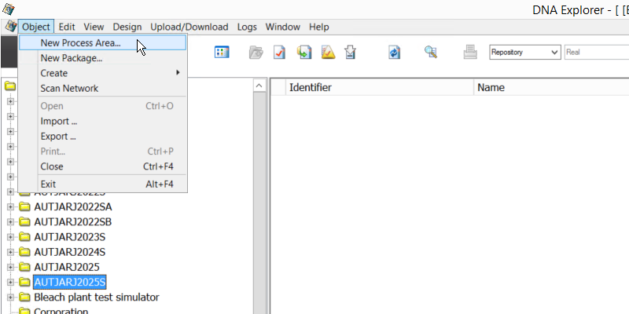Screen dimensions: 629x314
Task: Click the DNA Explorer app icon in menu bar
Action: (x=10, y=27)
